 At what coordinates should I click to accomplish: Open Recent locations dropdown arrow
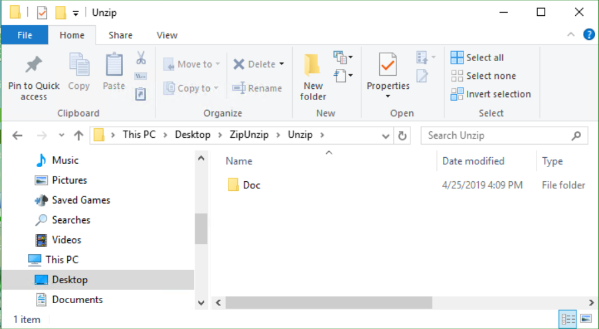pos(62,135)
